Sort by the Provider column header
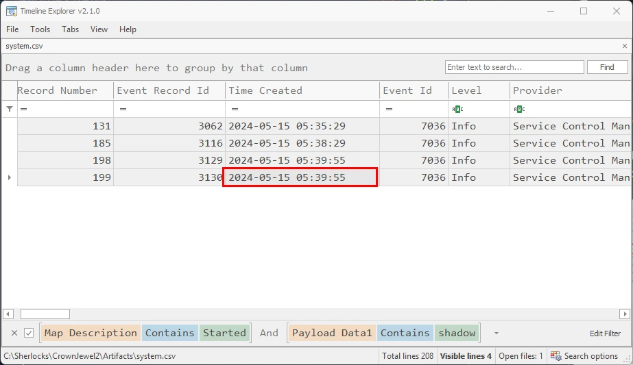Image resolution: width=633 pixels, height=365 pixels. [570, 90]
